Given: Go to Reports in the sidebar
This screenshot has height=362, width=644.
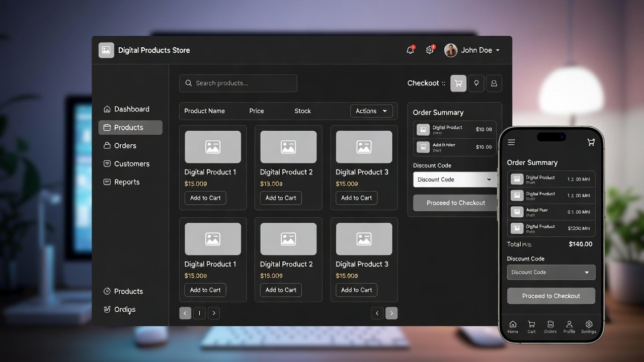Looking at the screenshot, I should (126, 182).
